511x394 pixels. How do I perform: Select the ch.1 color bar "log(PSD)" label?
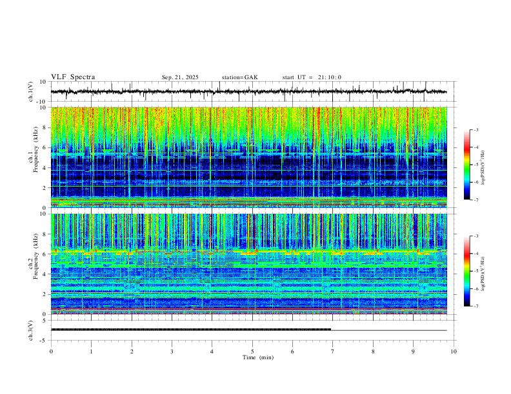tap(483, 168)
